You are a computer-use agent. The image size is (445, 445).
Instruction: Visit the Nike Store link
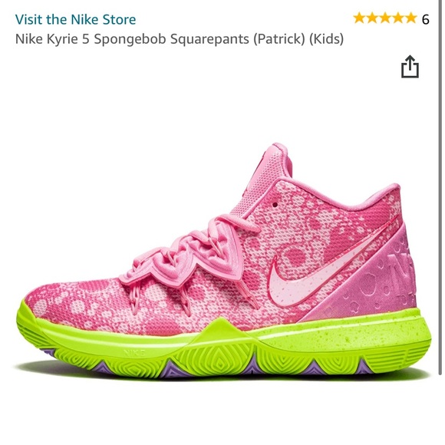(75, 20)
